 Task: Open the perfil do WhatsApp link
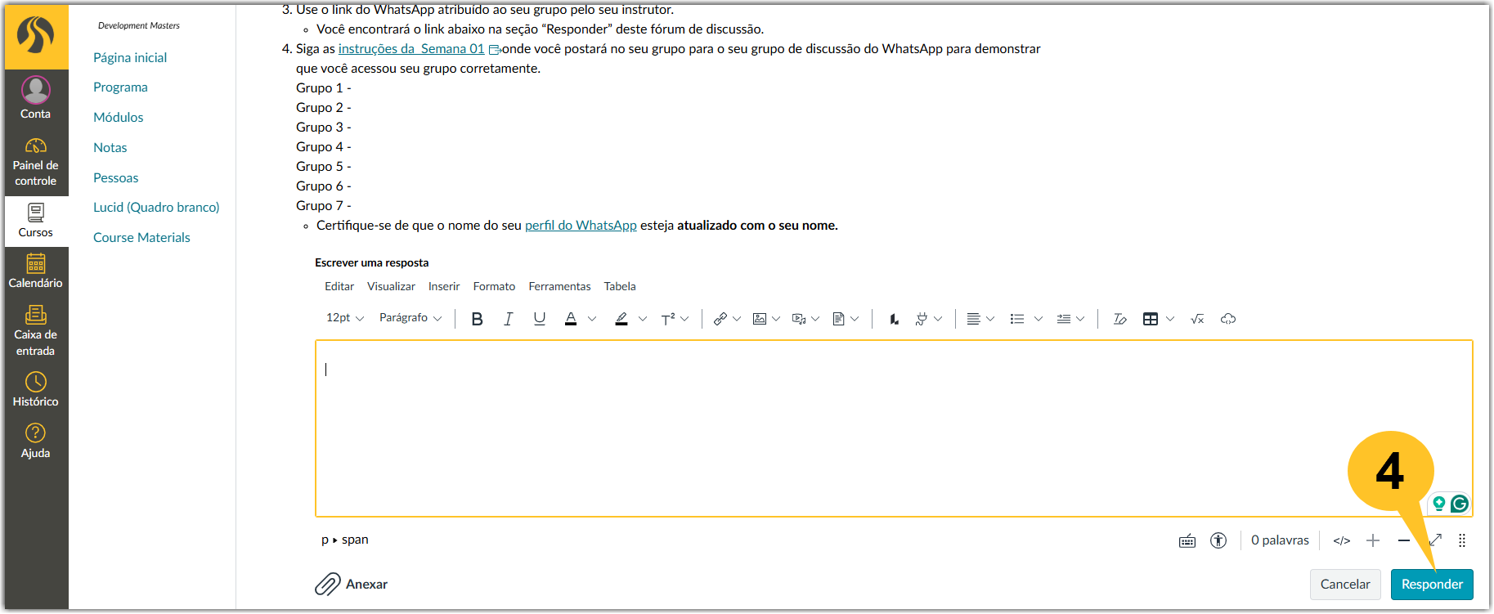click(581, 226)
